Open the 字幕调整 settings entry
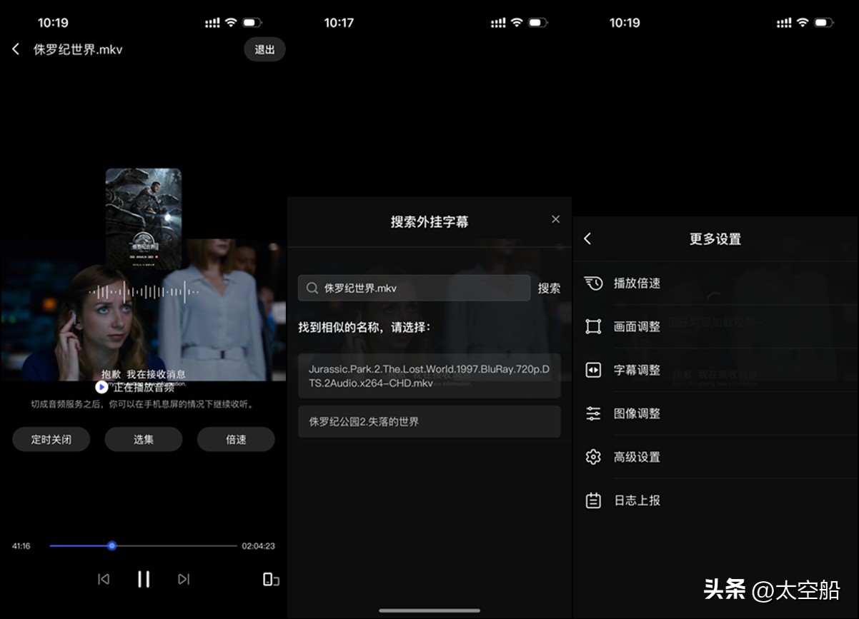This screenshot has width=859, height=619. 637,370
